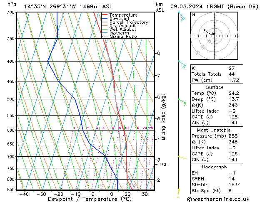Screen dimensions: 262x202
Task: Click gray Parcel Trajectory line sample in legend
Action: click(105, 22)
